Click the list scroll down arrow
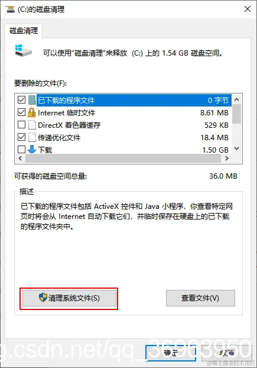The height and width of the screenshot is (368, 257). pos(237,149)
